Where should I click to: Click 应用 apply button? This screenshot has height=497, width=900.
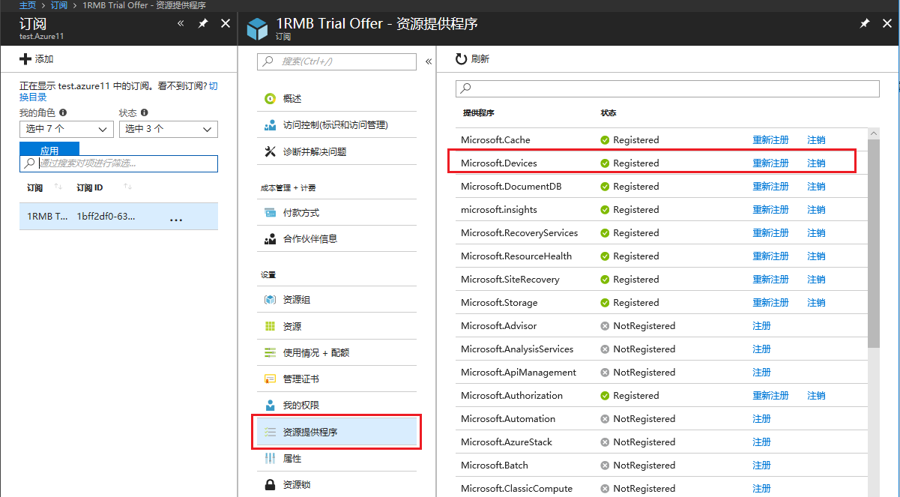49,149
